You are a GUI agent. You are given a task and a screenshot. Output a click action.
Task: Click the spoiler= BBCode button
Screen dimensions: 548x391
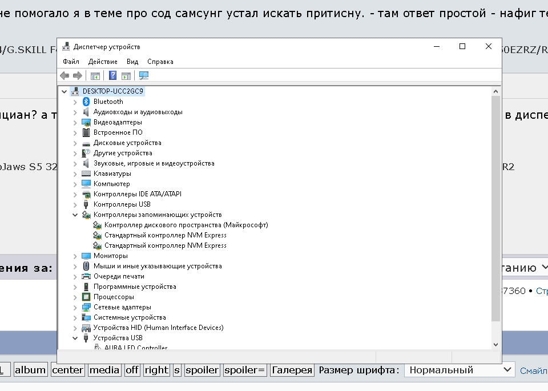tap(245, 370)
